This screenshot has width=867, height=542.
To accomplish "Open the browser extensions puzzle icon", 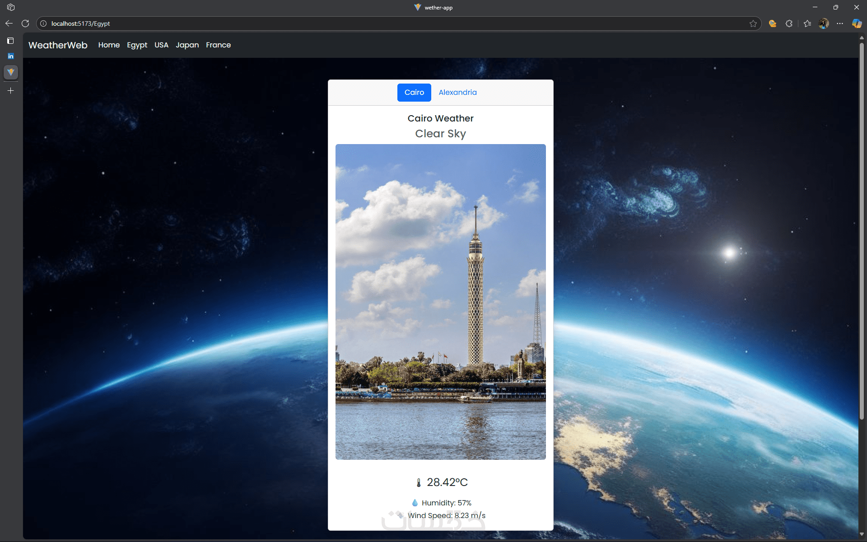I will click(789, 23).
